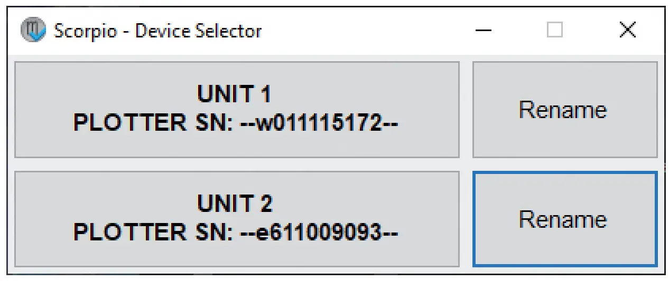Click the greyed-out maximize button
Viewport: 669px width, 281px height.
(x=554, y=31)
